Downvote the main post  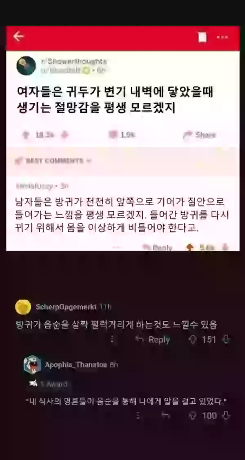65,135
